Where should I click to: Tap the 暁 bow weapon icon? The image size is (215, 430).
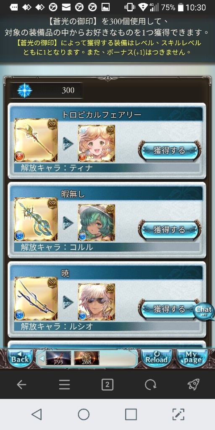[36, 299]
